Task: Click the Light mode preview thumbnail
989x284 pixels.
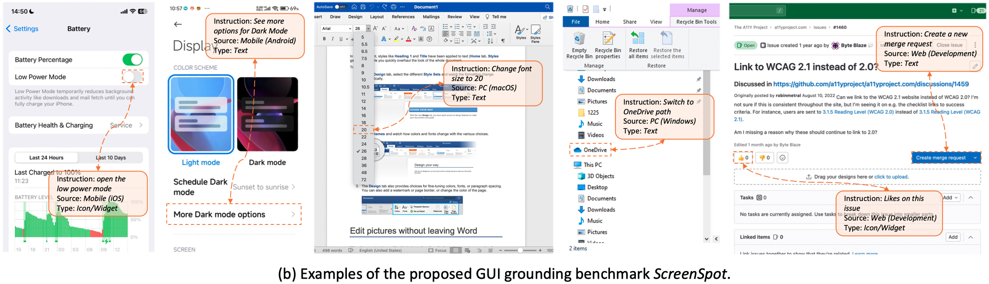Action: [x=201, y=114]
